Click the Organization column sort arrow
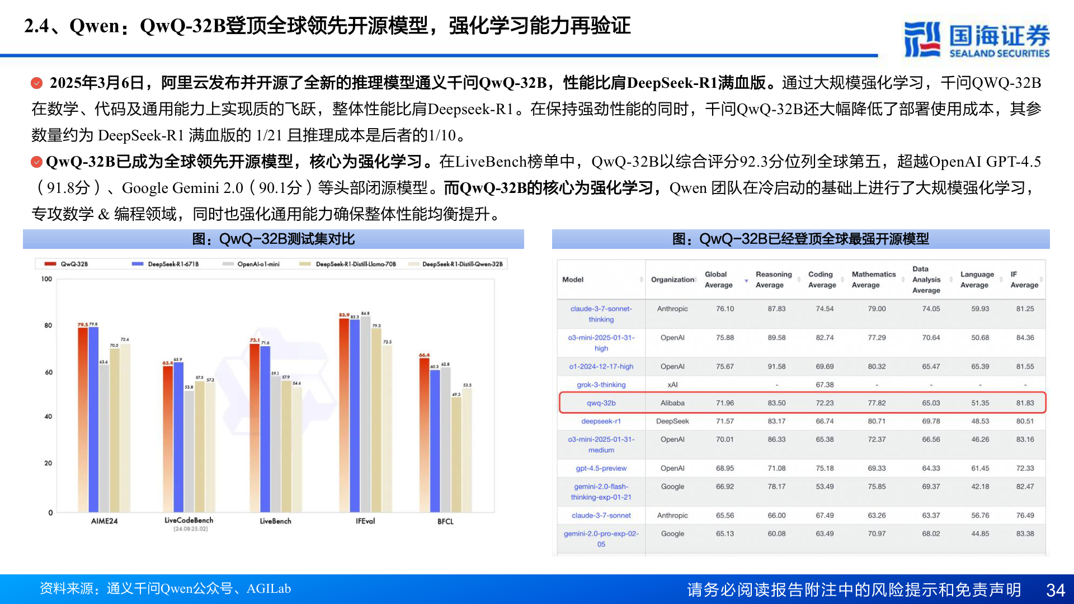The image size is (1074, 604). (x=696, y=280)
